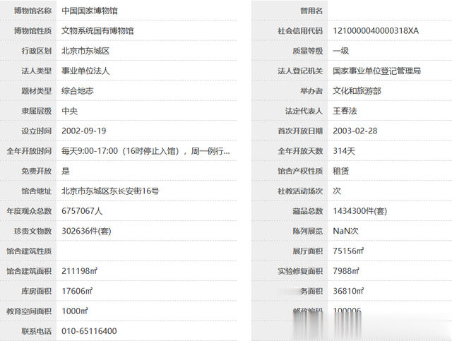This screenshot has width=452, height=341.
Task: Click the 联系电话 label
Action: (37, 331)
